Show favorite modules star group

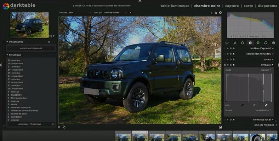pos(235,43)
